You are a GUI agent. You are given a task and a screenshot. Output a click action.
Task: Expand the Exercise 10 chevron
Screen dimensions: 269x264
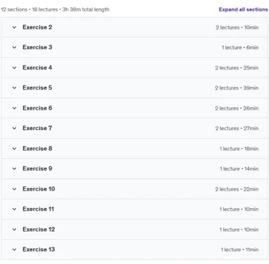tap(14, 189)
